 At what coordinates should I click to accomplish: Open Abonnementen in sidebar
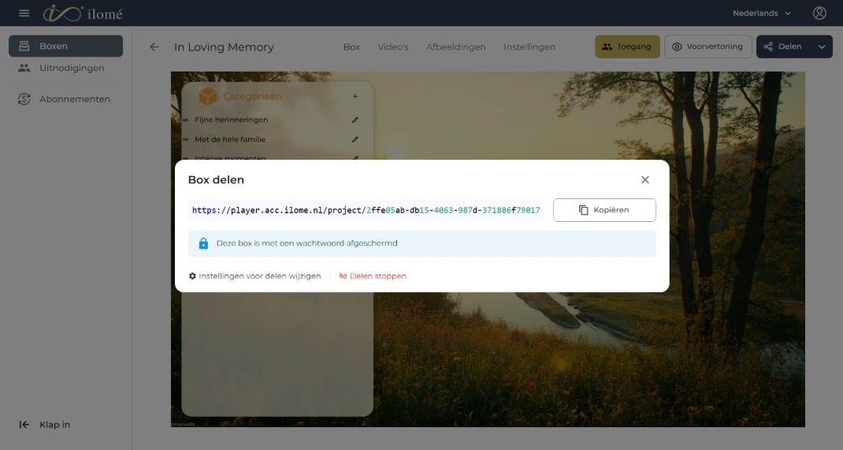pyautogui.click(x=65, y=99)
